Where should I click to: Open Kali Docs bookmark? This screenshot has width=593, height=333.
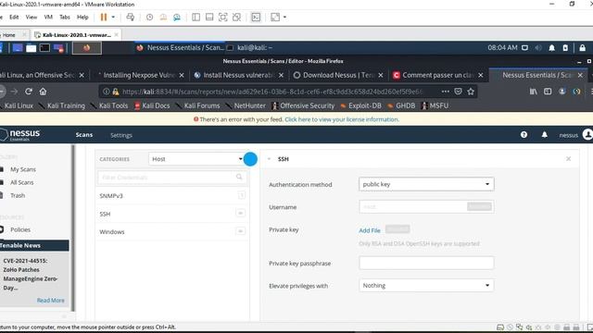tap(152, 105)
